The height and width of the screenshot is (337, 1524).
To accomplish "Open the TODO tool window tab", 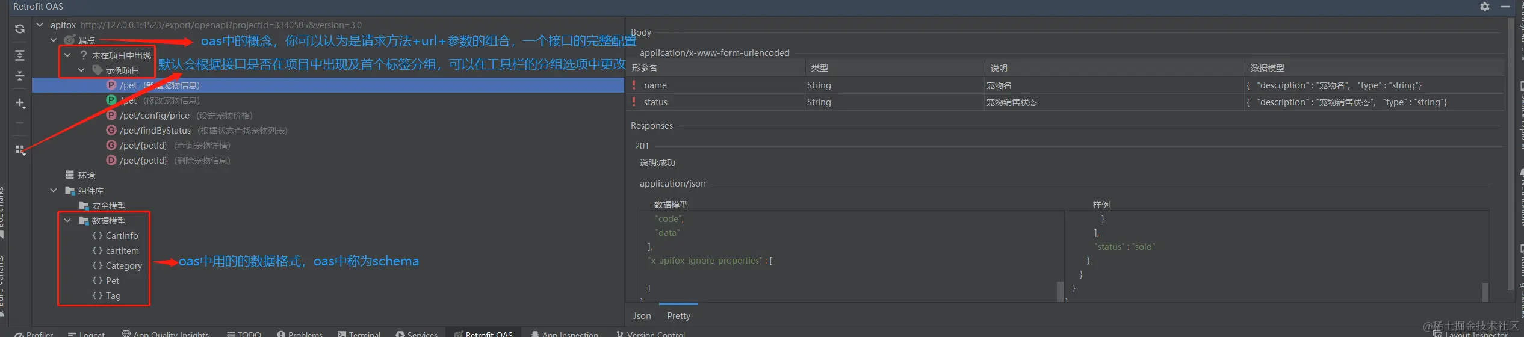I will pos(244,333).
